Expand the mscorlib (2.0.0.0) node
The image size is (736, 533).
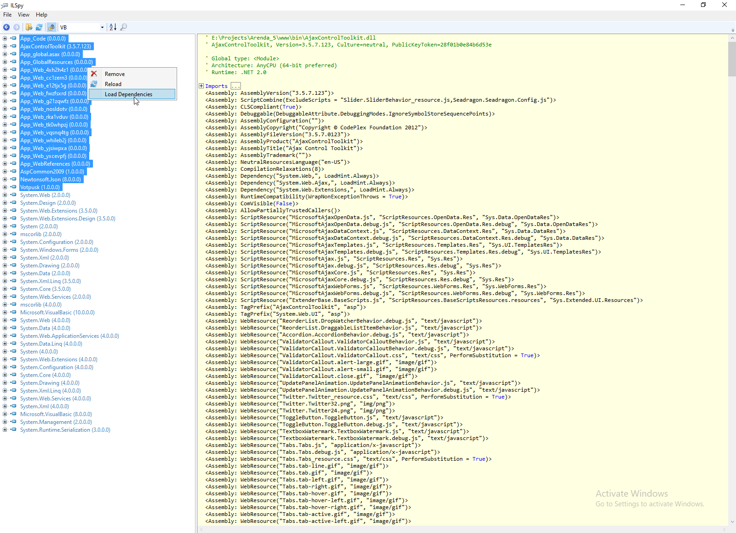[x=5, y=234]
